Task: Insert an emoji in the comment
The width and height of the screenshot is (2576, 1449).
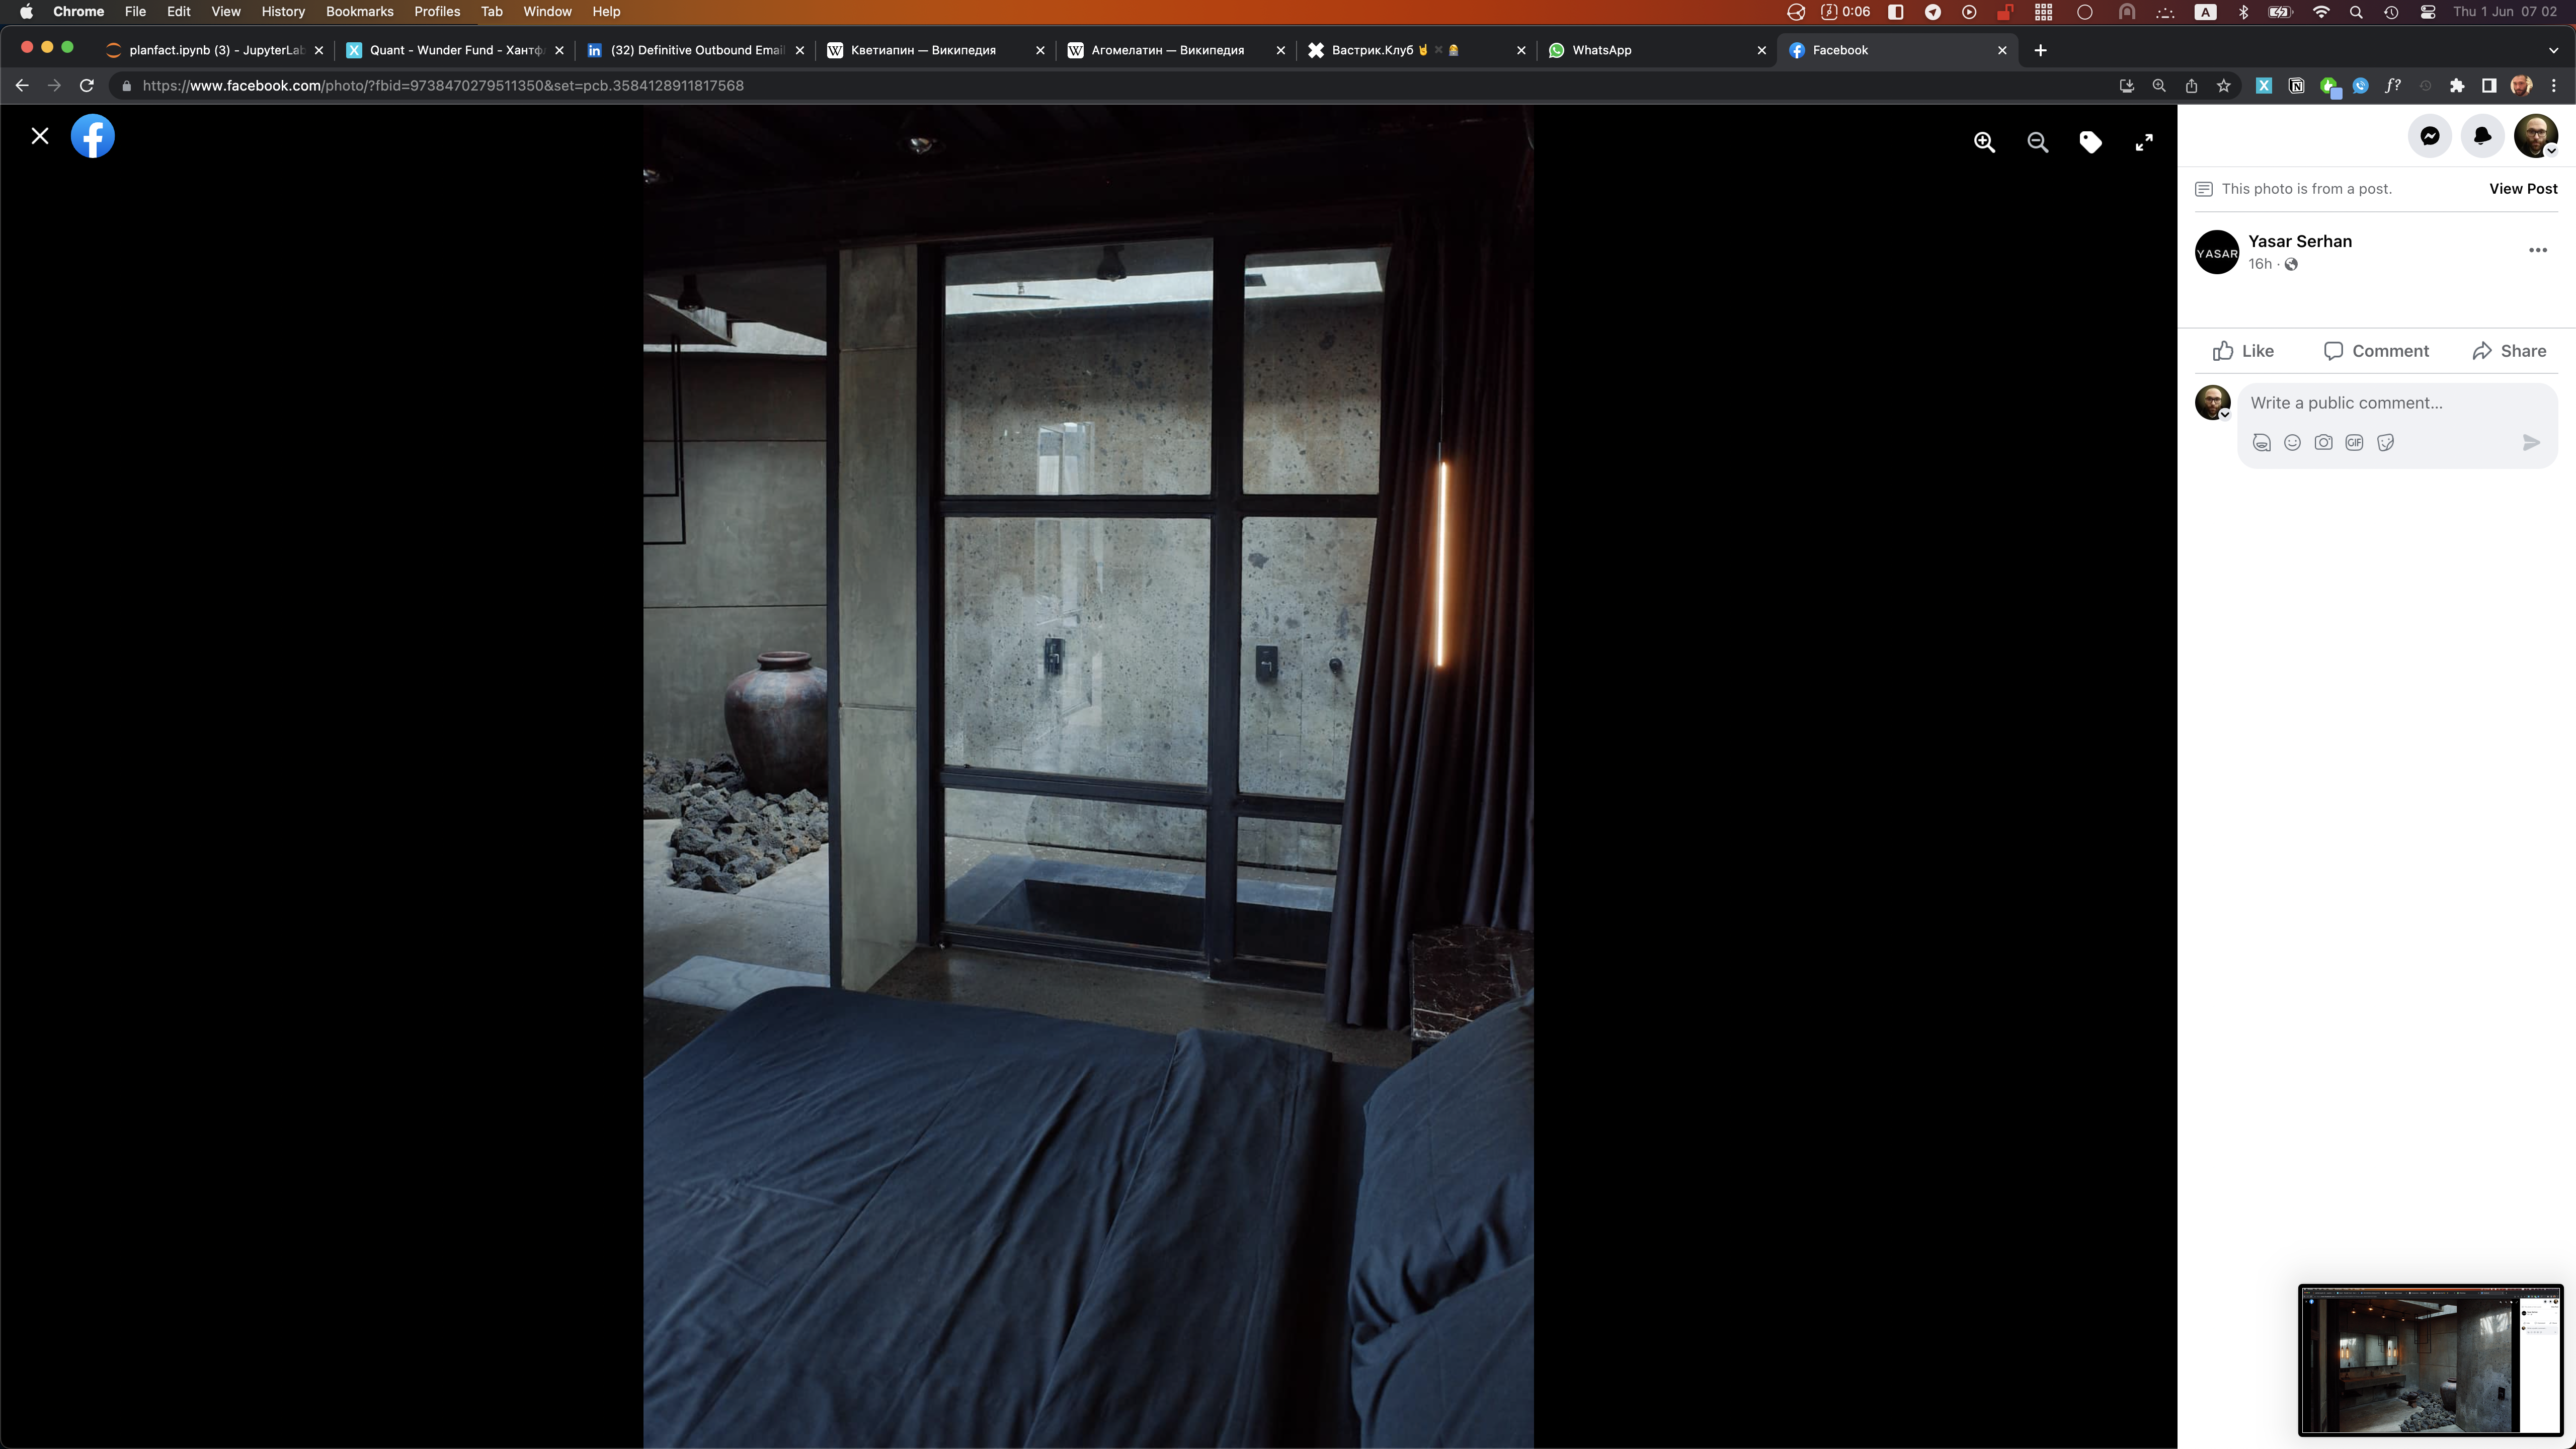Action: [x=2292, y=442]
